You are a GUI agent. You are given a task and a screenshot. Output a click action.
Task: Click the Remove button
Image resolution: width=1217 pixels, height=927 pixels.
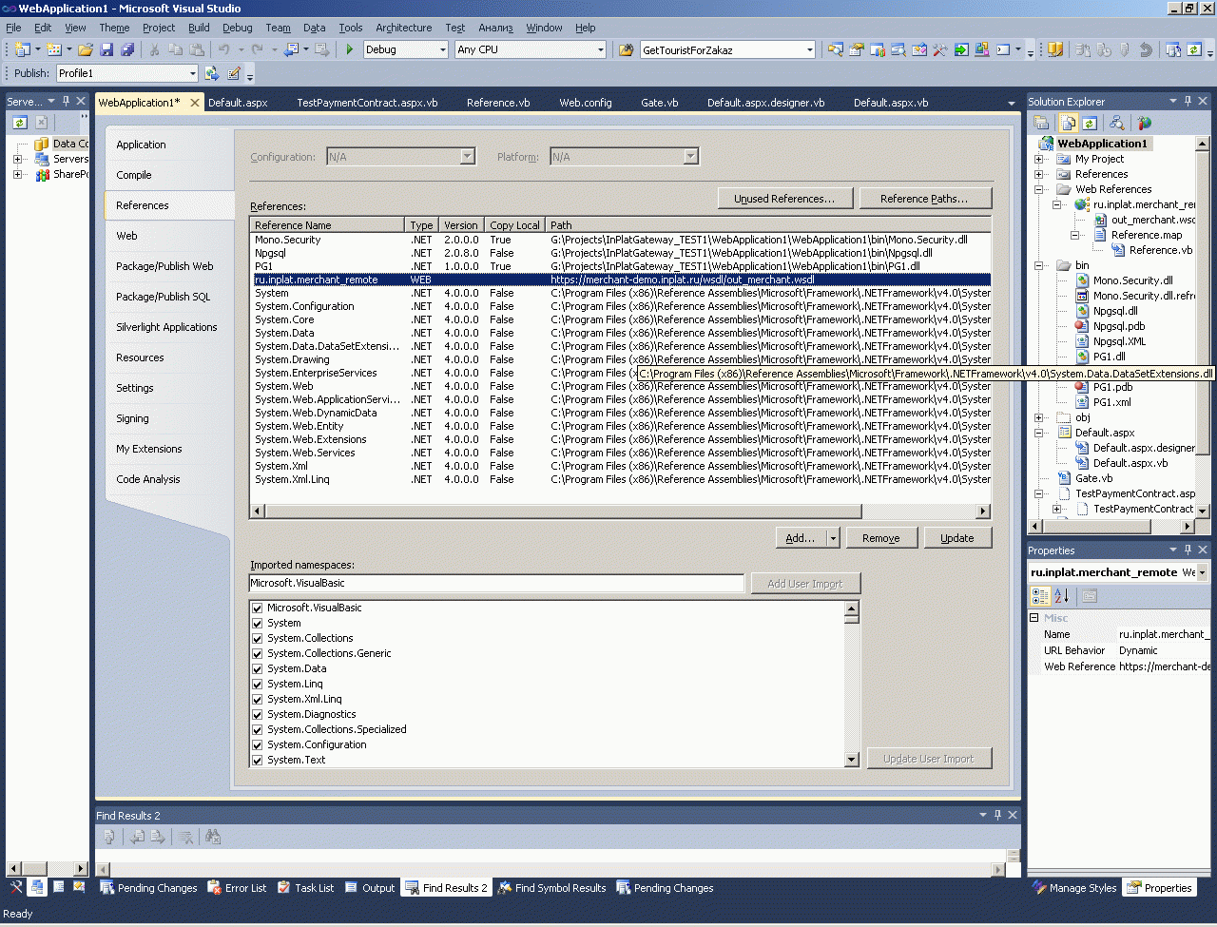click(880, 538)
